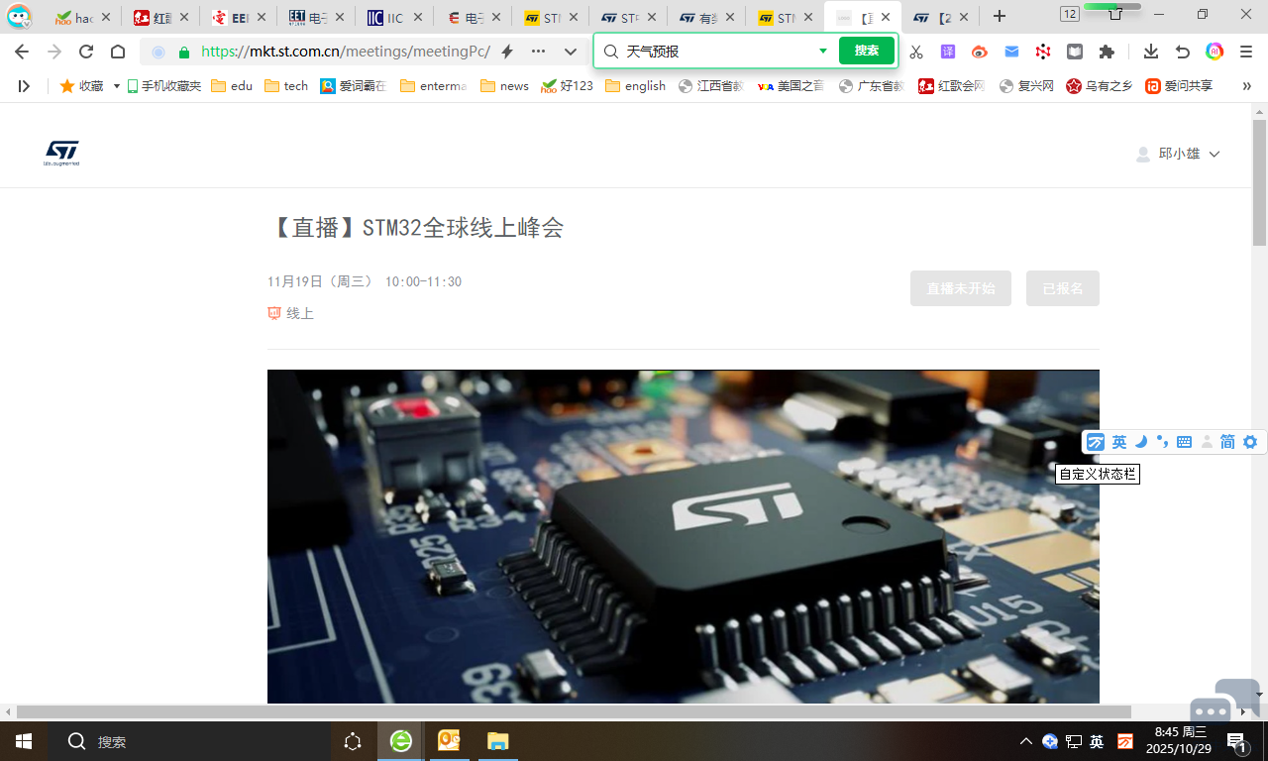Open the scissors screenshot tool

[x=916, y=52]
